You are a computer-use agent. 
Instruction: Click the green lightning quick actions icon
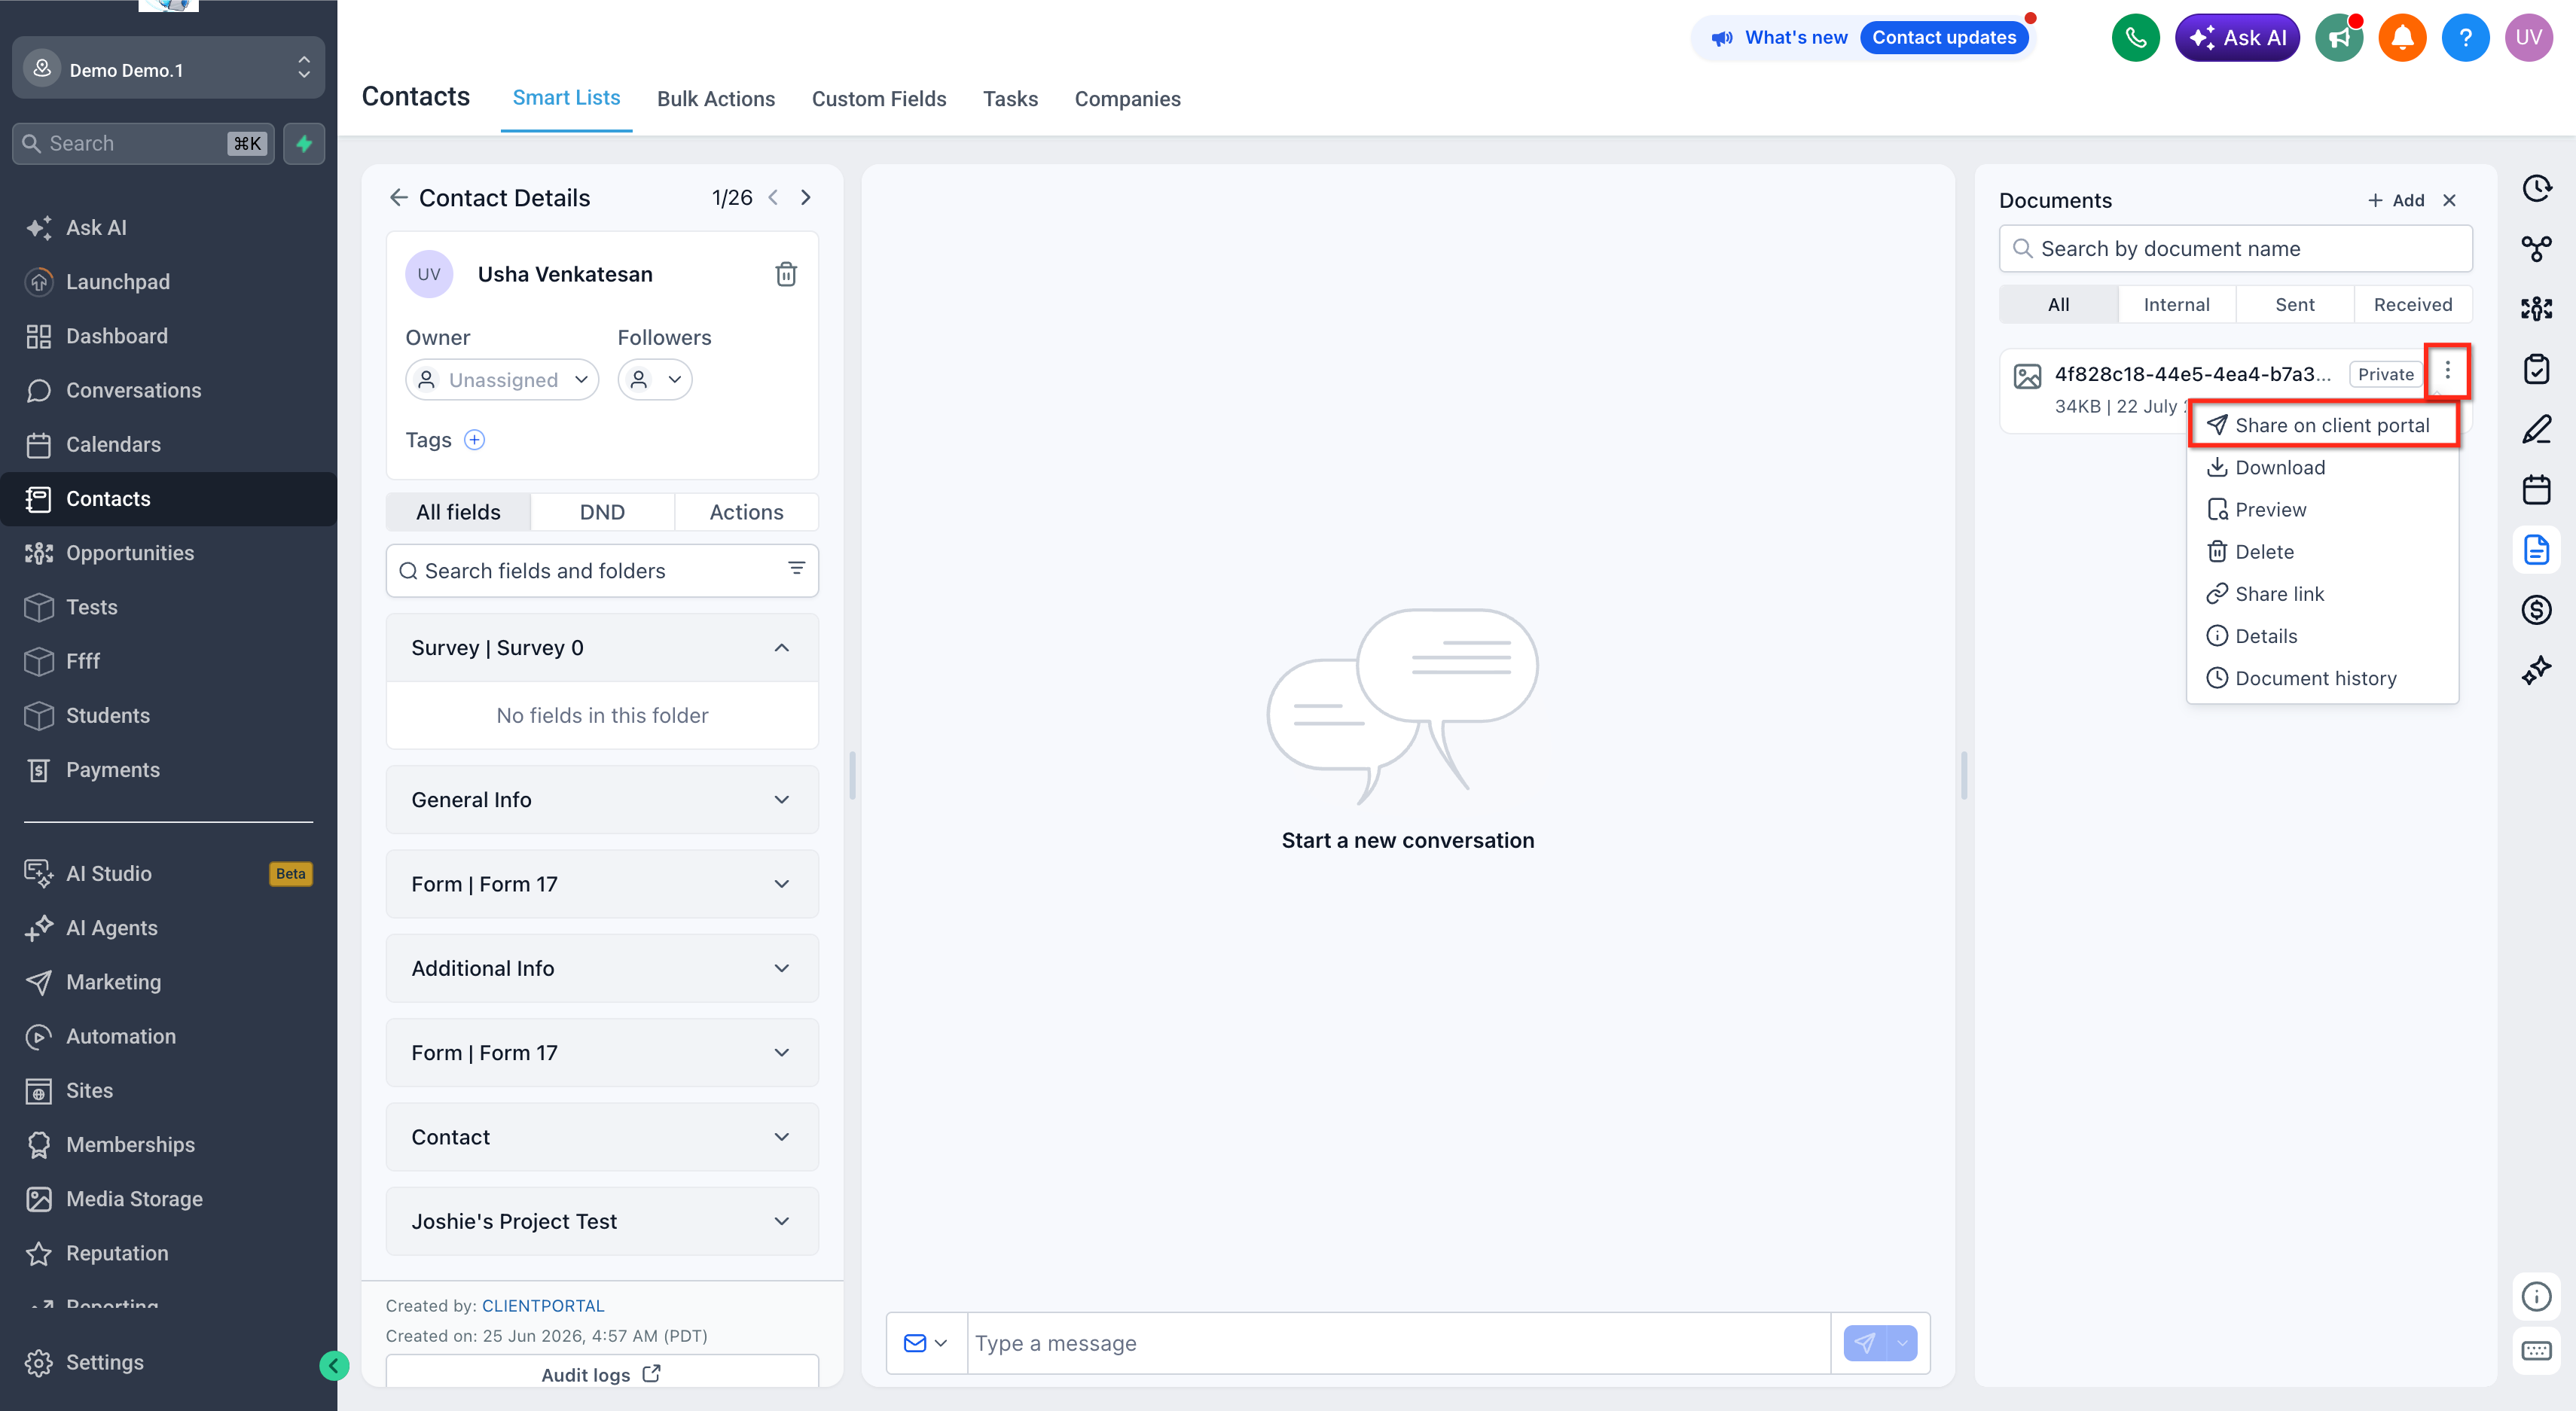pyautogui.click(x=304, y=143)
